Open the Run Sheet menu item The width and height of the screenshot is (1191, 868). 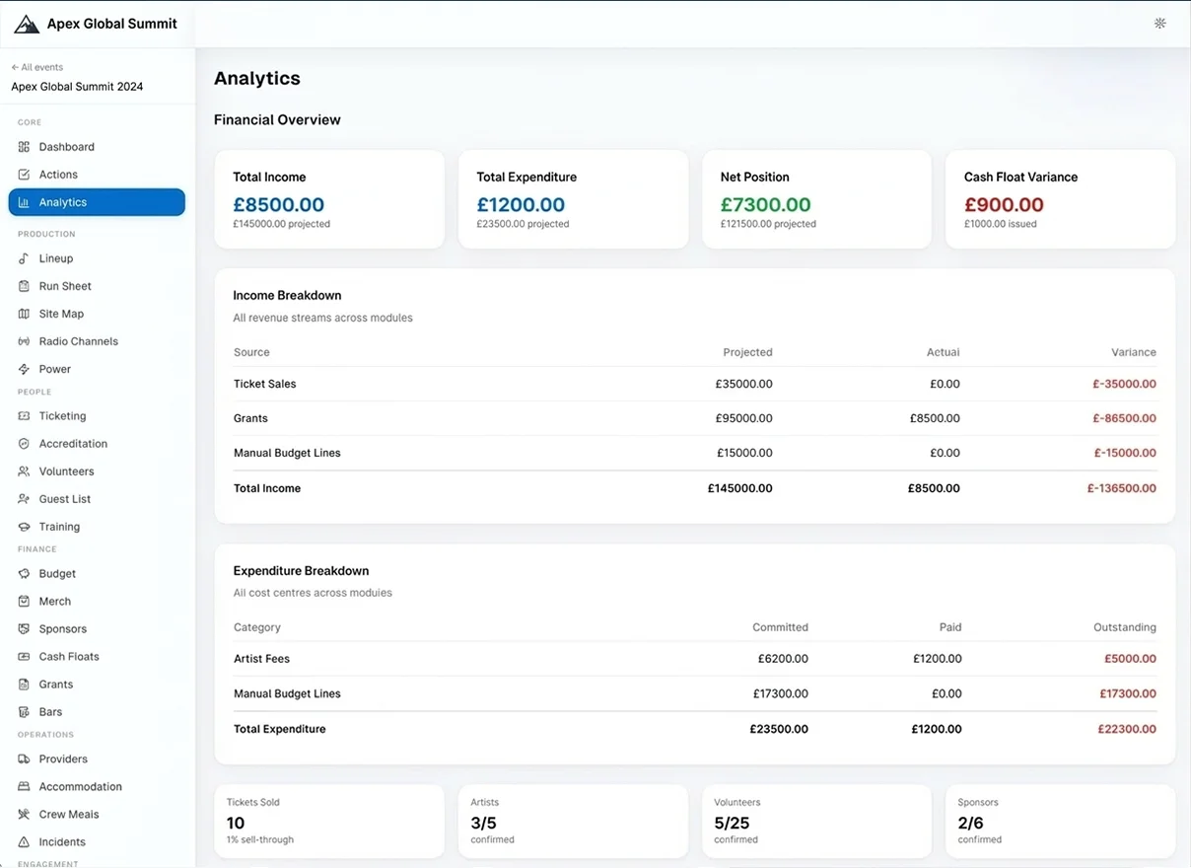click(63, 285)
